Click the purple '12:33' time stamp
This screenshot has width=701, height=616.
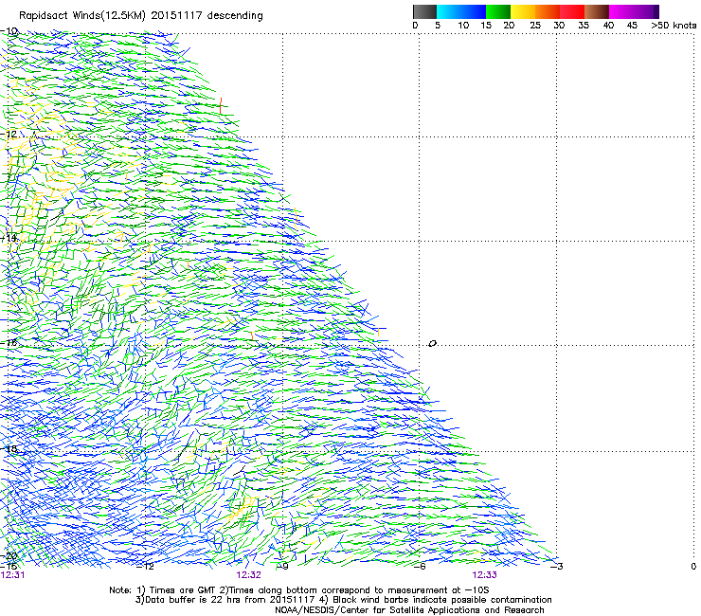click(485, 575)
